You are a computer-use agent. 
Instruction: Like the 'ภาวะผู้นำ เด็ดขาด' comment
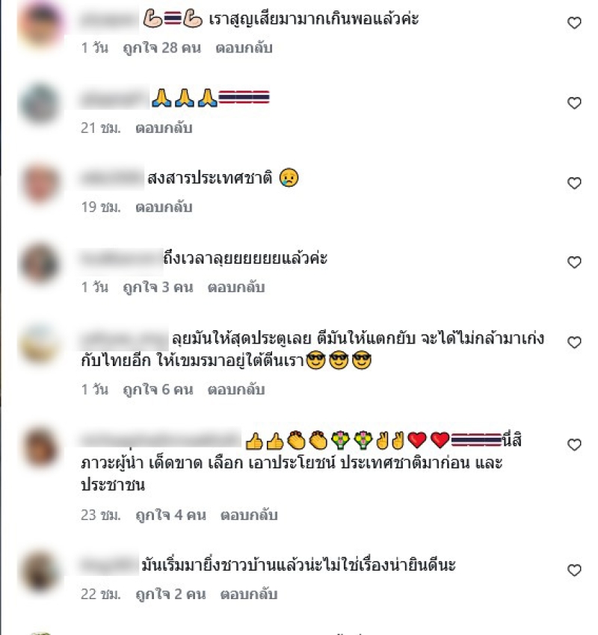[x=574, y=444]
